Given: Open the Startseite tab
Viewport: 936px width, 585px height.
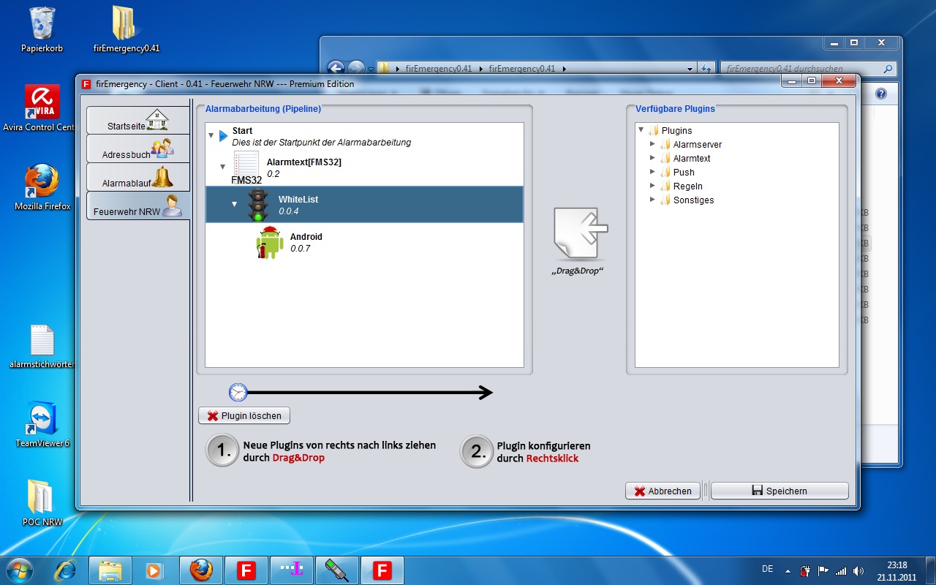Looking at the screenshot, I should (138, 121).
